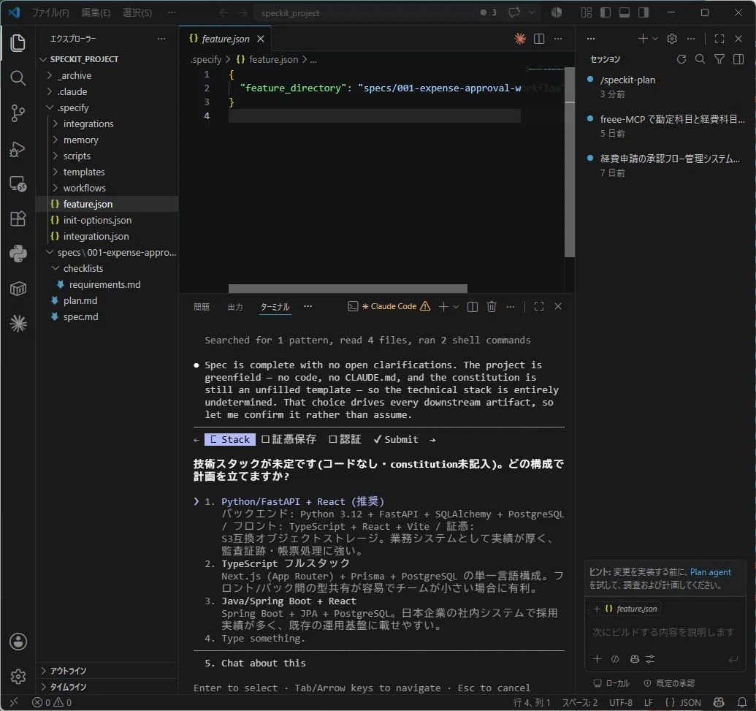The height and width of the screenshot is (711, 756).
Task: Click the editor minimap
Action: [x=545, y=69]
